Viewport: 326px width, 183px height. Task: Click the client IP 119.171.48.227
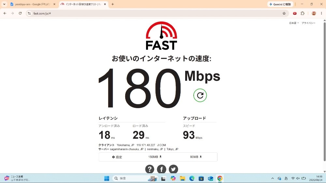(146, 145)
